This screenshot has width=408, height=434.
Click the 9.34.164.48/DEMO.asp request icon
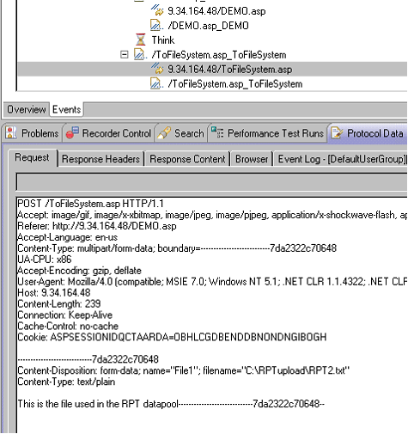click(157, 10)
